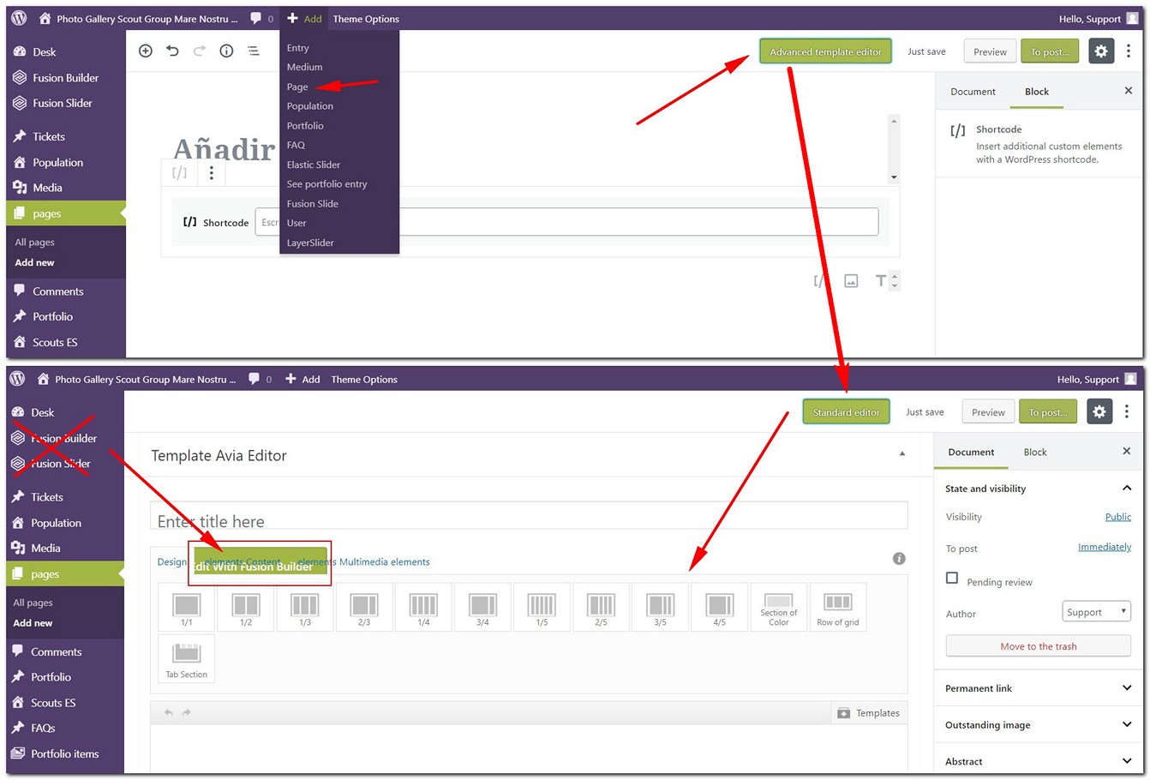
Task: Select the 2/3 column layout element
Action: pos(364,608)
